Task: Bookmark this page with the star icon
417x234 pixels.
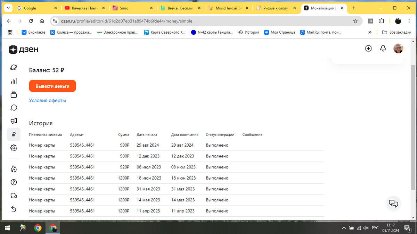Action: pyautogui.click(x=355, y=21)
